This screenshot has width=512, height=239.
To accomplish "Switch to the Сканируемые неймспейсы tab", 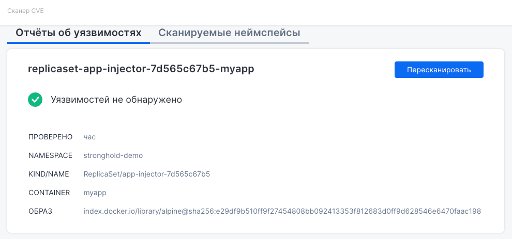I will click(229, 33).
